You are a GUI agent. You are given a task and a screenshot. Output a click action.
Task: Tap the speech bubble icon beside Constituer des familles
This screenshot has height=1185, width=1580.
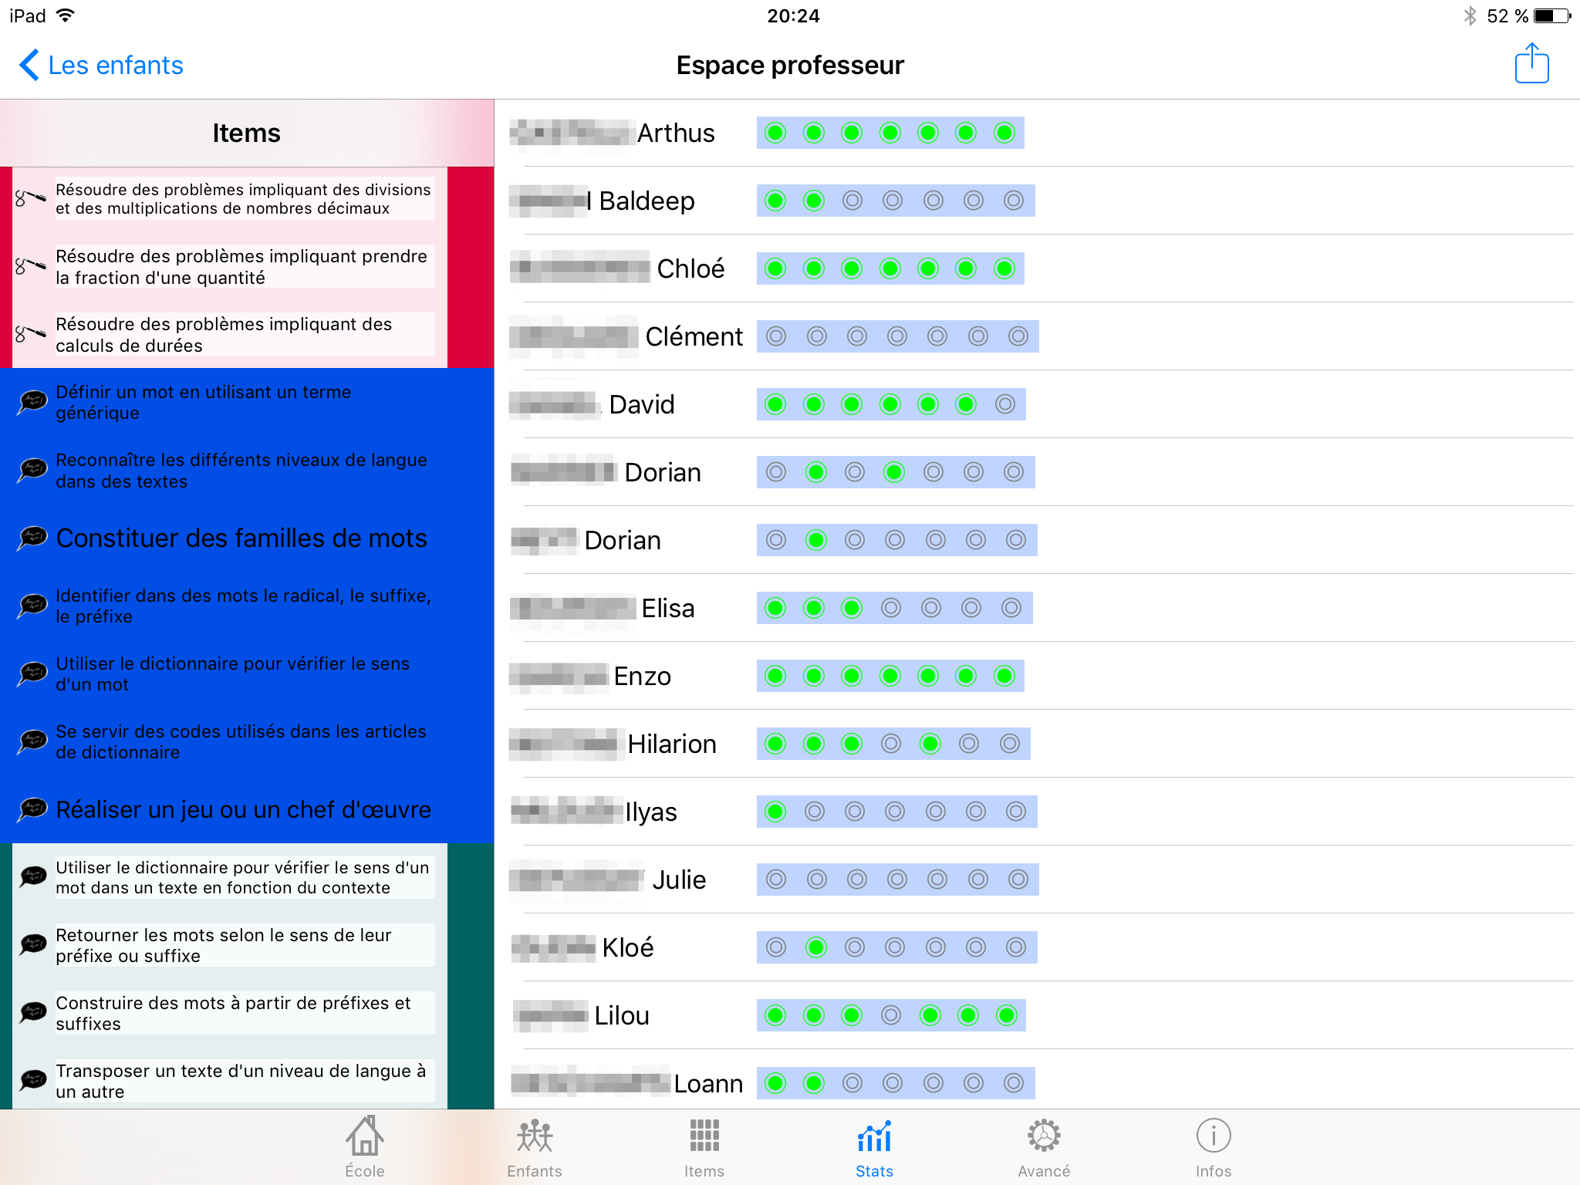32,538
